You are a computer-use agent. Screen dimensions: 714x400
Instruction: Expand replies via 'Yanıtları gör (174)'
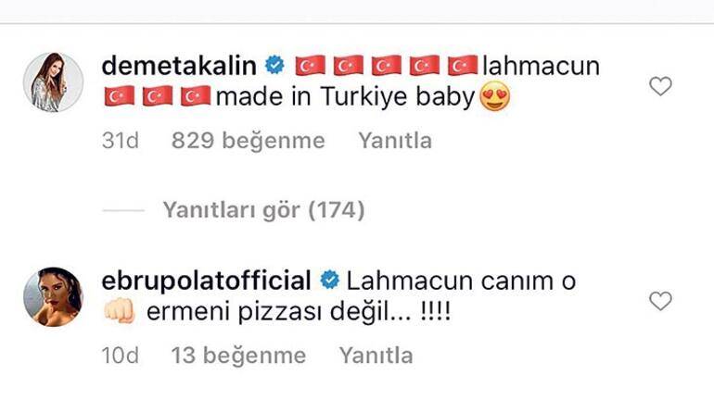263,210
